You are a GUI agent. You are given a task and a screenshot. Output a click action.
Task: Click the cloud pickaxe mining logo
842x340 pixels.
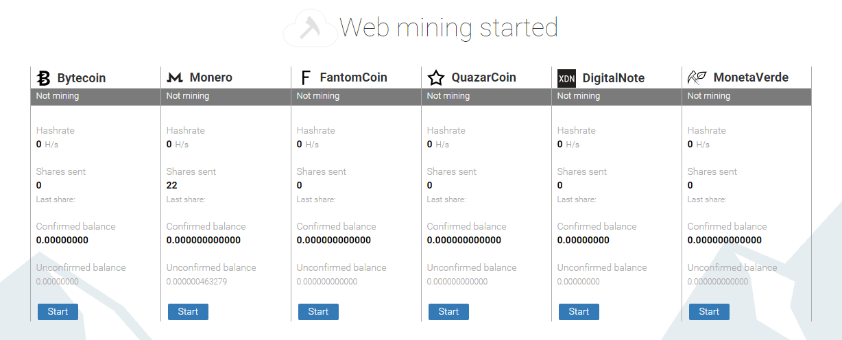coord(309,28)
